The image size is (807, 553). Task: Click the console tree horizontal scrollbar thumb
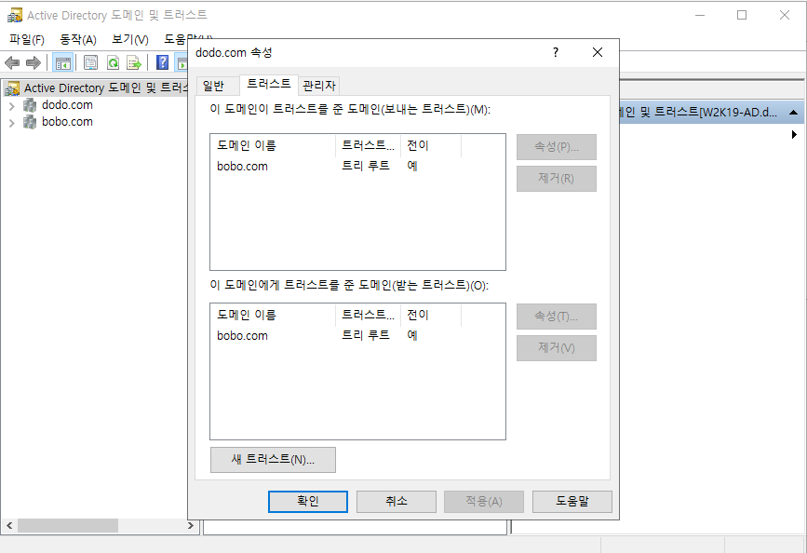pos(68,526)
